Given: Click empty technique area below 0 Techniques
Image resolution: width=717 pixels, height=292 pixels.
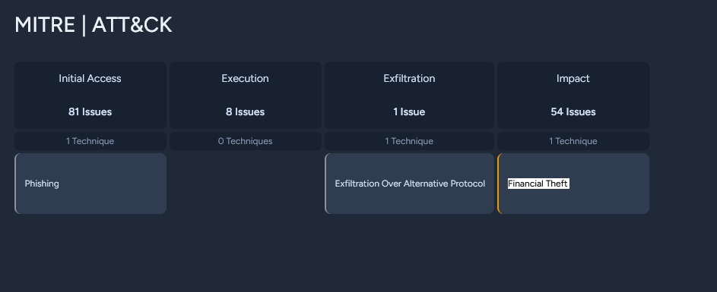Looking at the screenshot, I should 246,184.
